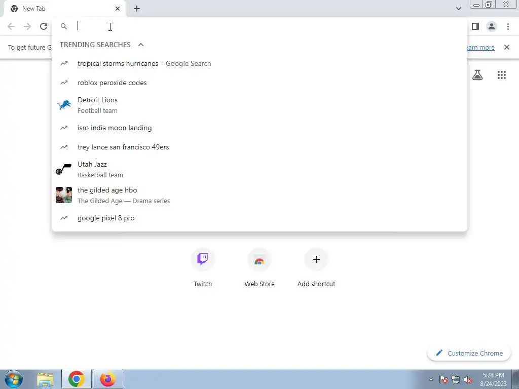This screenshot has height=389, width=519.
Task: Select 'google pixel 8 pro' suggestion
Action: 259,218
